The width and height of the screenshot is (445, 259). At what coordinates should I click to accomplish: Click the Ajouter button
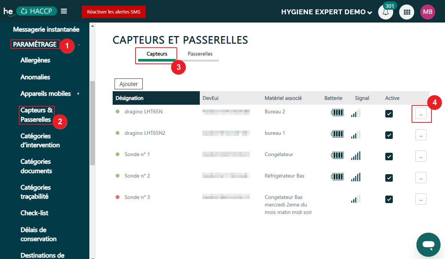tap(128, 84)
